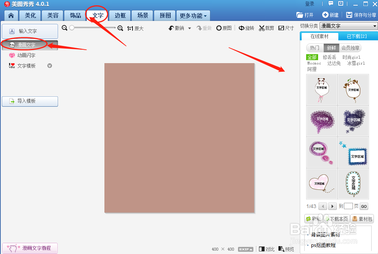The image size is (378, 254).
Task: Click the GO page button
Action: tap(364, 206)
